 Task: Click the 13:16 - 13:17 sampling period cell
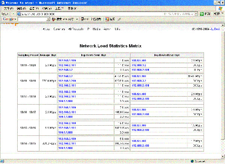[x=28, y=112]
